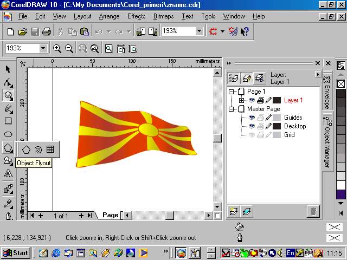Click the Cut scissors icon

(60, 31)
